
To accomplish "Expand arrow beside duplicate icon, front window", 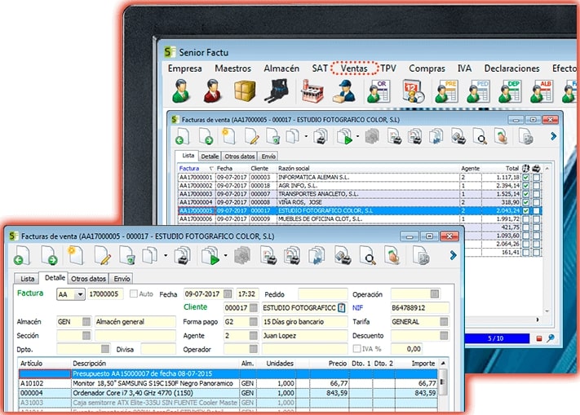I will pyautogui.click(x=166, y=255).
